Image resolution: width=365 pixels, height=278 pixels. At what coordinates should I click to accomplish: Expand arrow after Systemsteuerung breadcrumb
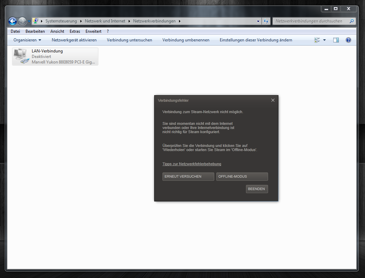81,21
